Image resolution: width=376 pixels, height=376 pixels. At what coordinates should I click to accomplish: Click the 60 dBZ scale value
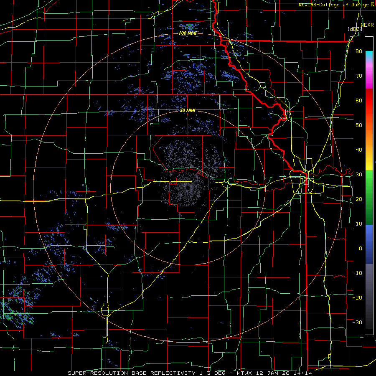(x=359, y=100)
